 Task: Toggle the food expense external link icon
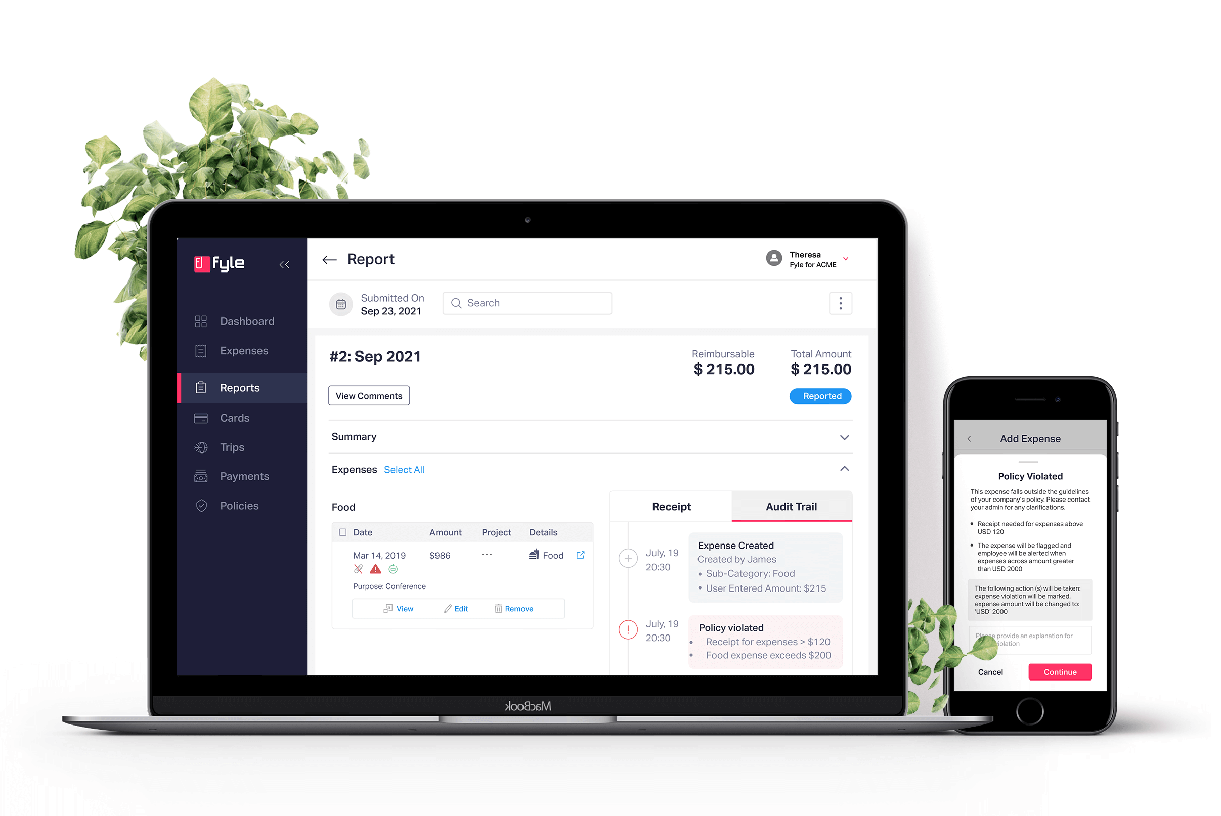[581, 554]
